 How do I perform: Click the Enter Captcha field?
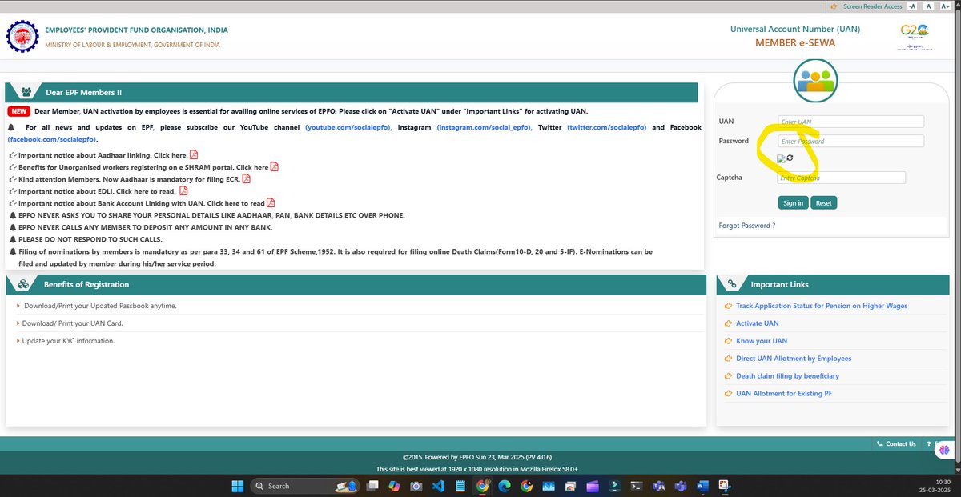pos(842,178)
